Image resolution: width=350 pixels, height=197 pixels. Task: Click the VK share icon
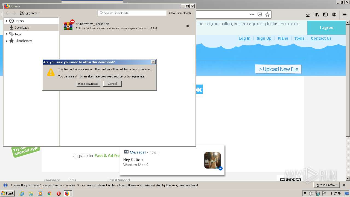coord(199,89)
